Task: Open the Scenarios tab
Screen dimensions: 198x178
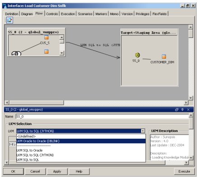Action: (85, 14)
